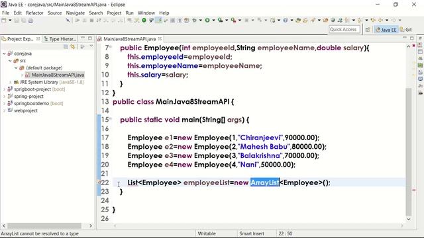Expand MainJava8StreamAPI.java tree node
The width and height of the screenshot is (424, 238).
point(22,75)
